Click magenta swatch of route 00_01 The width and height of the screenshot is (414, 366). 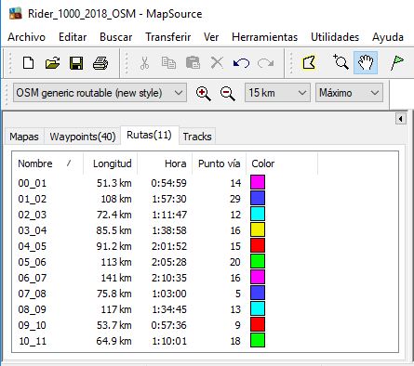pos(258,182)
